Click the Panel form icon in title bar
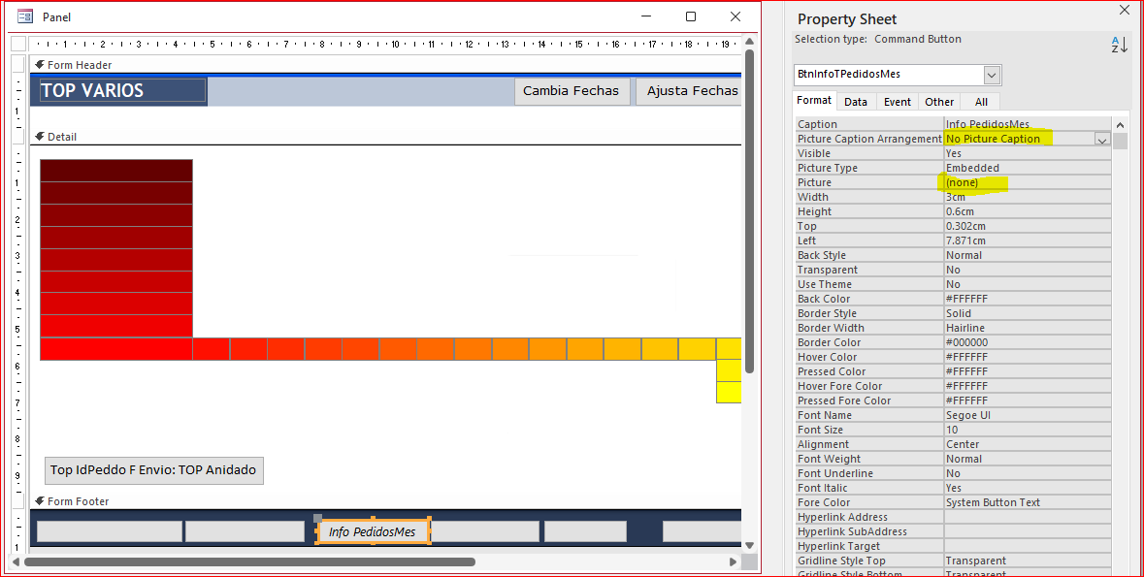Viewport: 1144px width, 577px height. tap(25, 16)
